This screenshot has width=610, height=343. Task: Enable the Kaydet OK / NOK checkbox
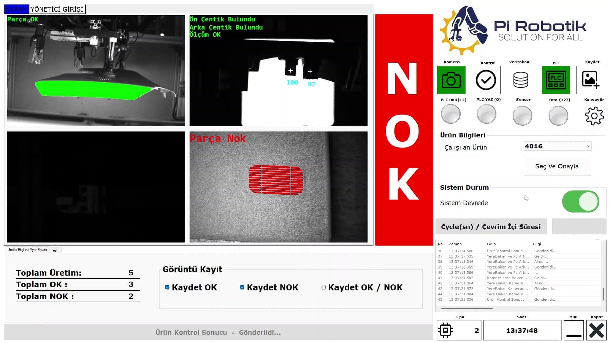(324, 287)
